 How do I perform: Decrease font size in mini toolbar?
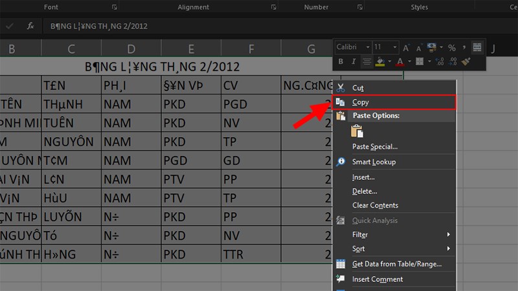coord(419,48)
